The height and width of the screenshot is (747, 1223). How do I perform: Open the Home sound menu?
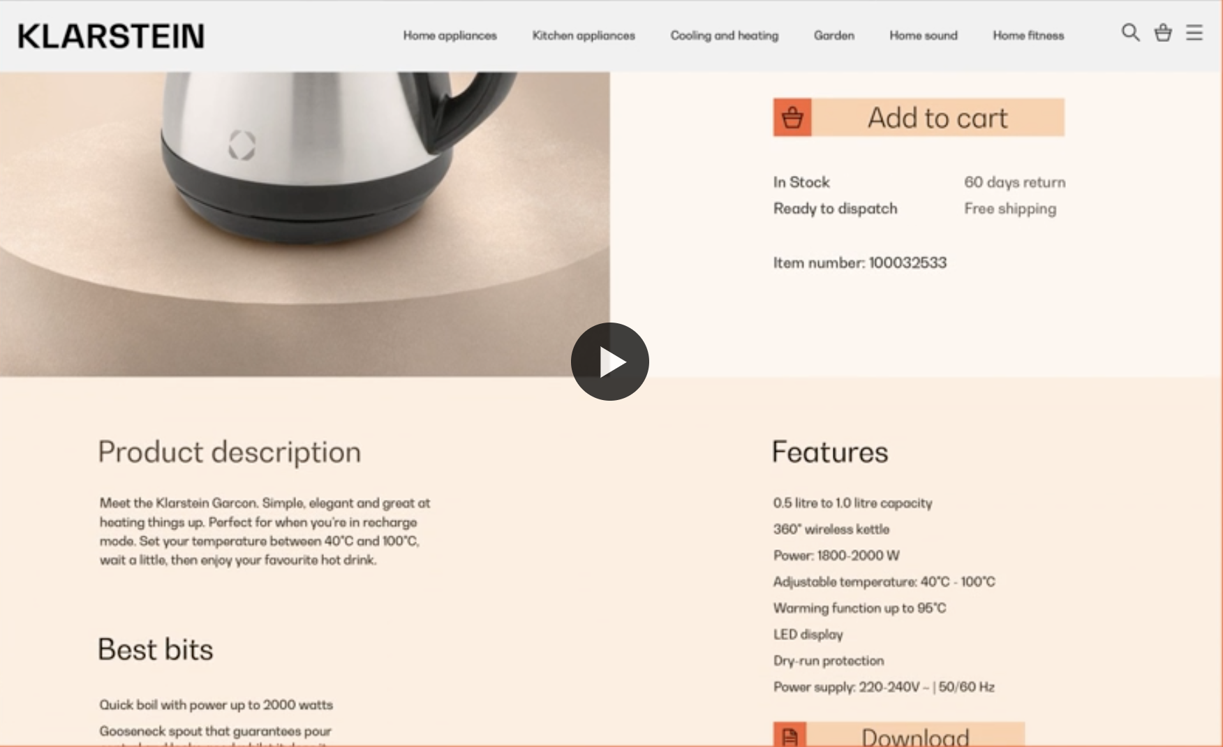click(x=924, y=36)
